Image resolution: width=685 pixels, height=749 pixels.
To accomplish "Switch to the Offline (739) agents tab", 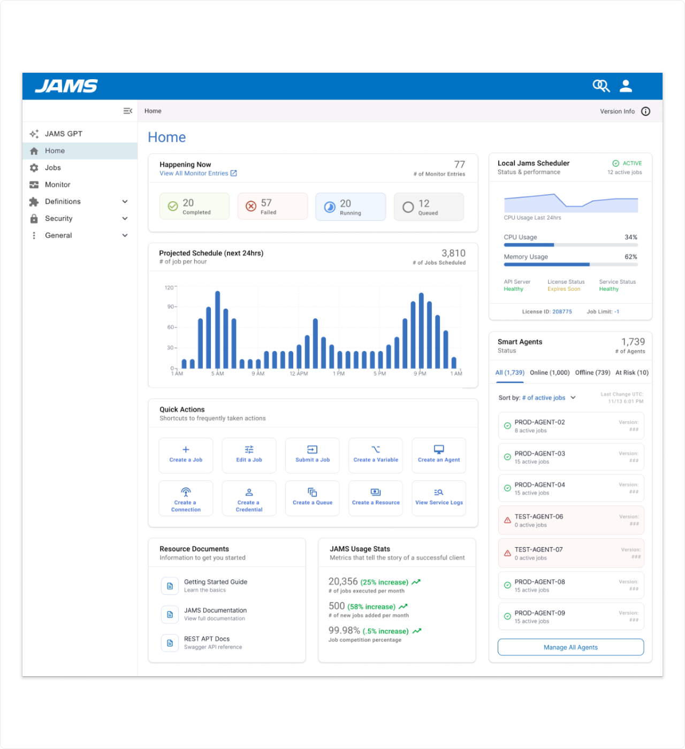I will [x=592, y=372].
